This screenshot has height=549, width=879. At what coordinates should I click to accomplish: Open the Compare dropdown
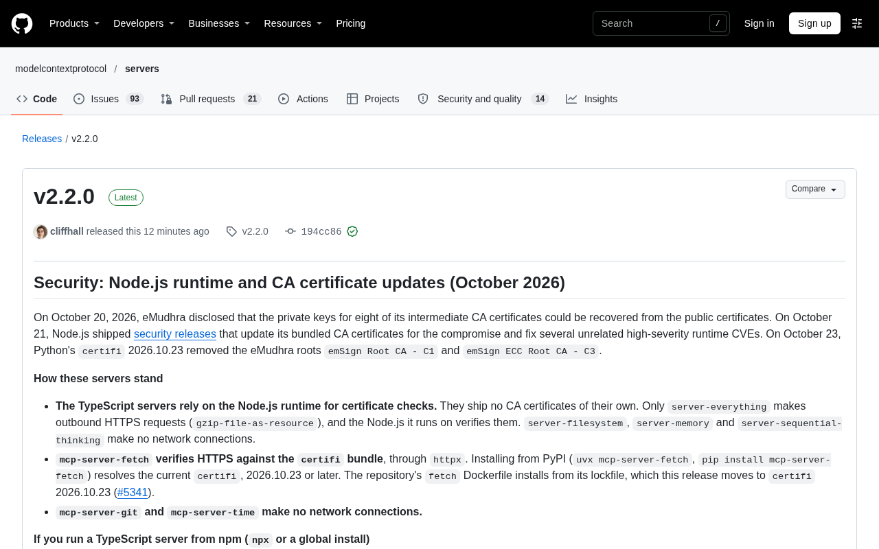point(815,189)
